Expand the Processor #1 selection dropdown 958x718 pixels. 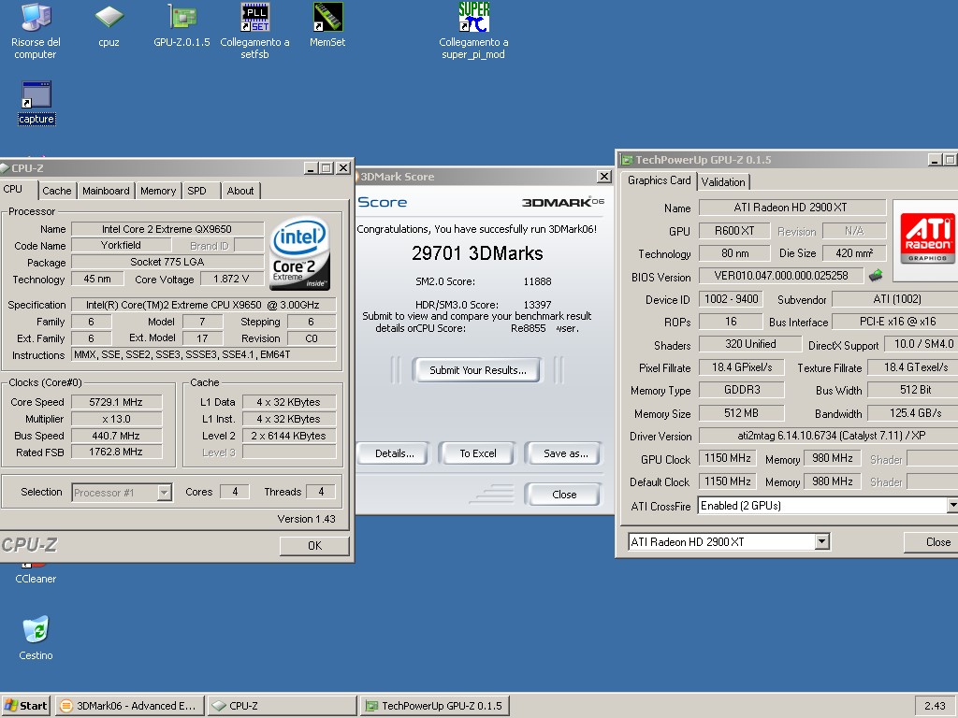click(x=165, y=493)
